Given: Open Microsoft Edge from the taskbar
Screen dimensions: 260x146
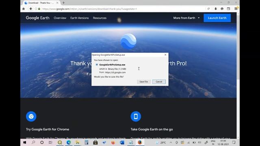Looking at the screenshot, I should [x=69, y=142].
